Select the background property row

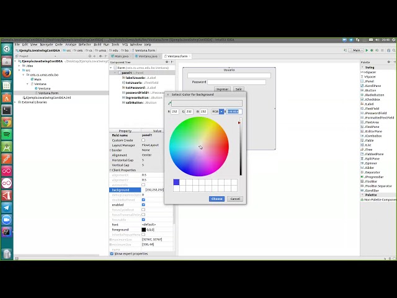136,190
